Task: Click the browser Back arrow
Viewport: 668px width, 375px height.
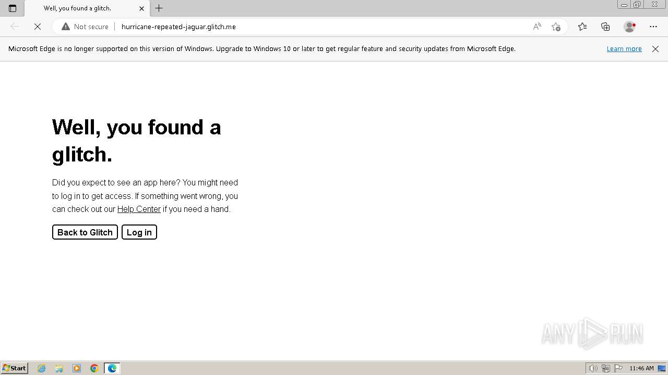Action: click(x=15, y=27)
